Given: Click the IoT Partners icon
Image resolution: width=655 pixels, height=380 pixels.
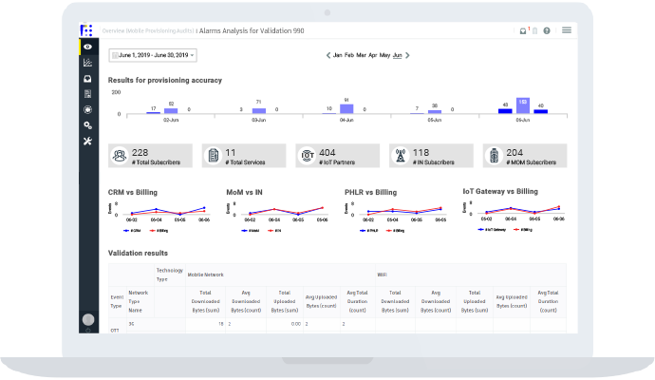Looking at the screenshot, I should [x=308, y=156].
